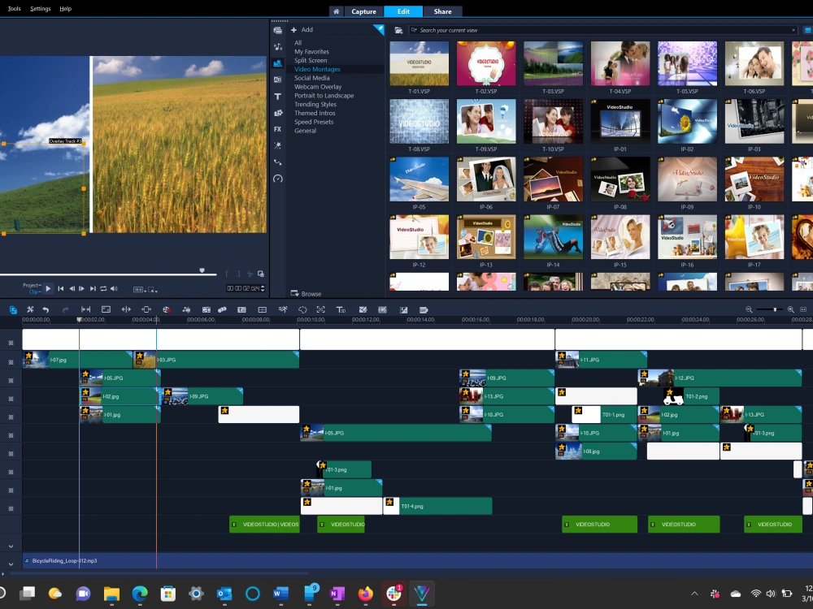Click the library search field
Image resolution: width=813 pixels, height=609 pixels.
[602, 30]
